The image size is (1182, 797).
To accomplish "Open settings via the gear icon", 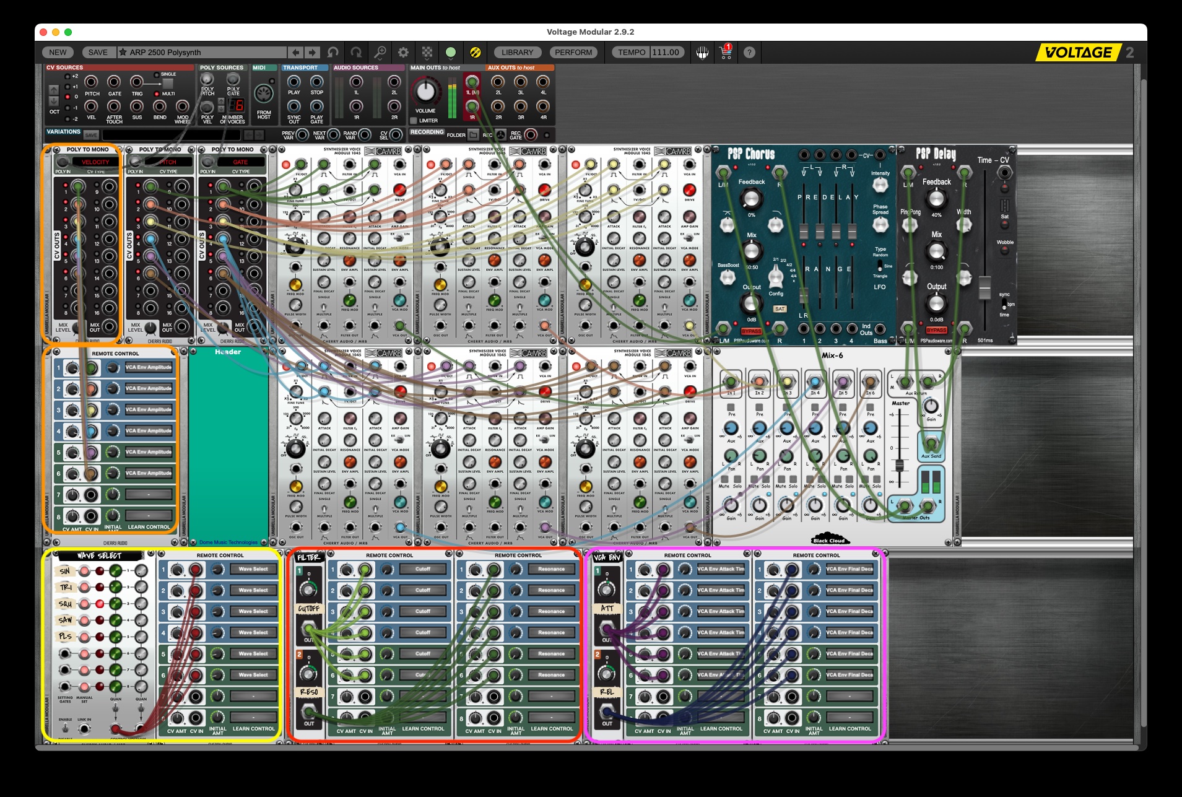I will pos(403,53).
